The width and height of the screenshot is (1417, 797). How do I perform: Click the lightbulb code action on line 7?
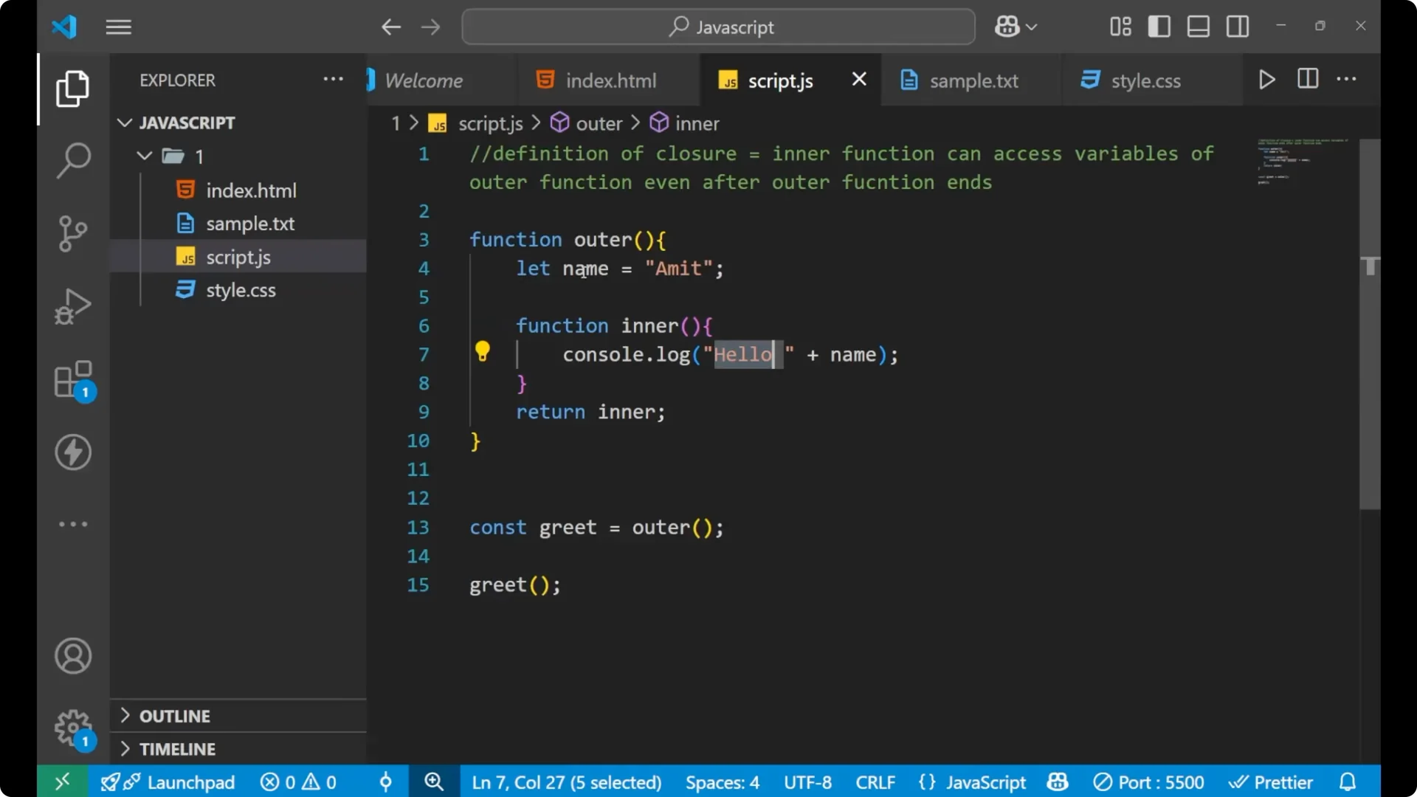pos(483,352)
